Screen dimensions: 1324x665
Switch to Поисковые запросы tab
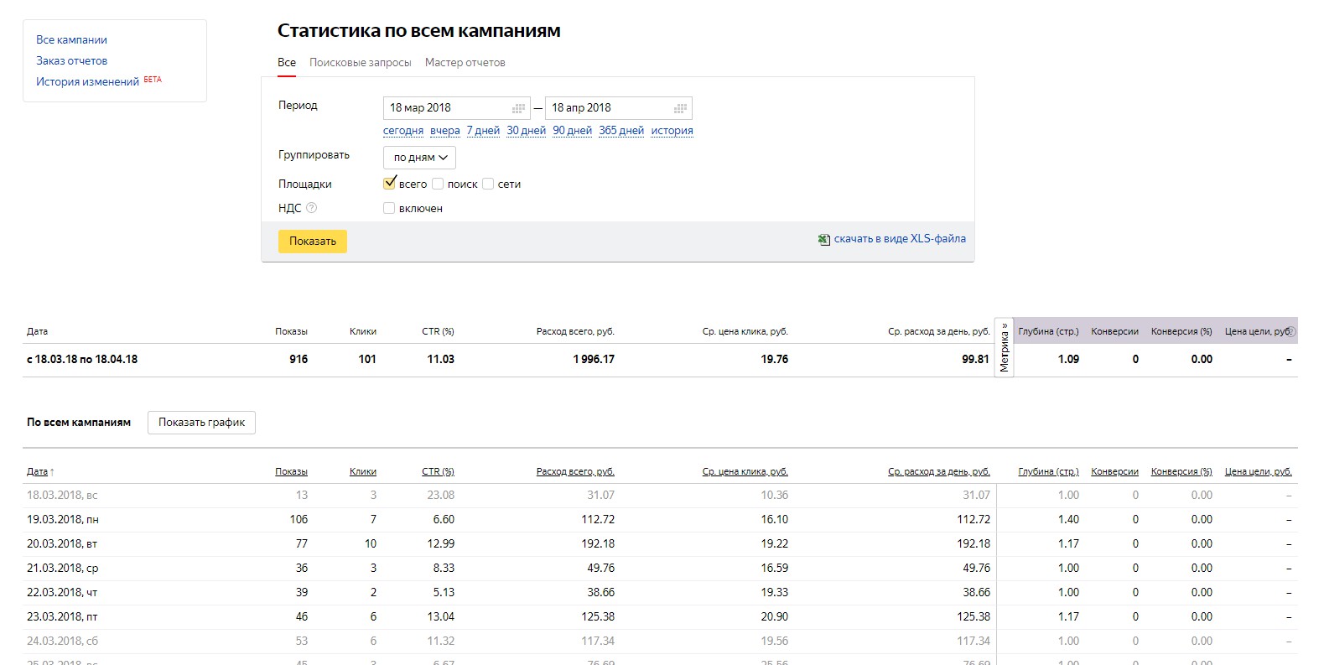pyautogui.click(x=361, y=63)
